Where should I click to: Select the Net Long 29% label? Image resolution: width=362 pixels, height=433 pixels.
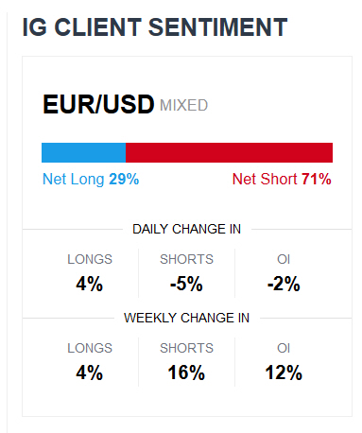pyautogui.click(x=91, y=179)
